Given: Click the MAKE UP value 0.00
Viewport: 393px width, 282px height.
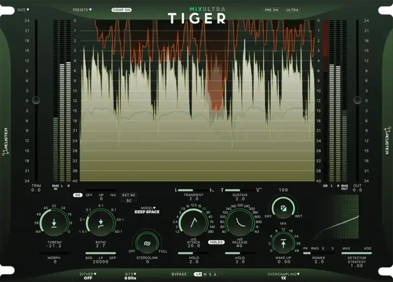Looking at the screenshot, I should click(283, 262).
